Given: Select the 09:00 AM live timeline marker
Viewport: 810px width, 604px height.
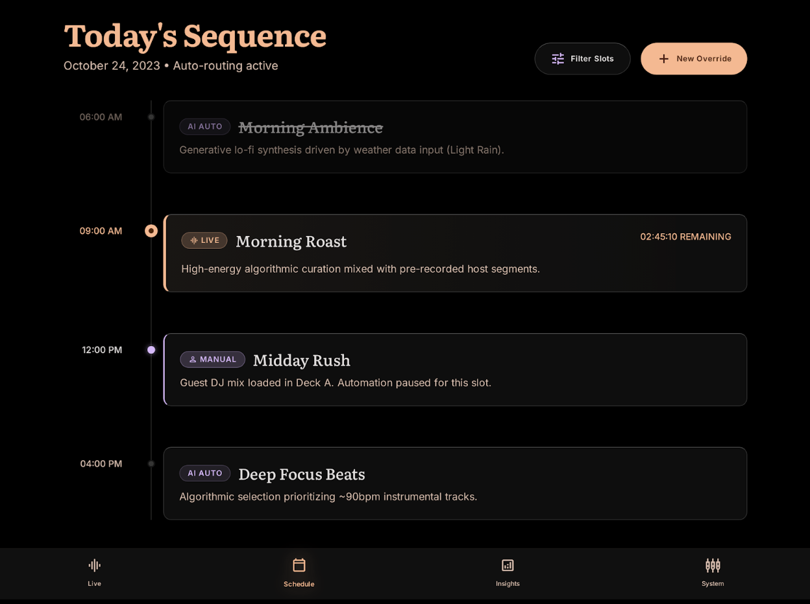Looking at the screenshot, I should point(151,231).
